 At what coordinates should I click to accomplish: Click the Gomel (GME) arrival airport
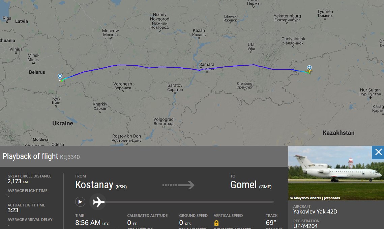(251, 185)
